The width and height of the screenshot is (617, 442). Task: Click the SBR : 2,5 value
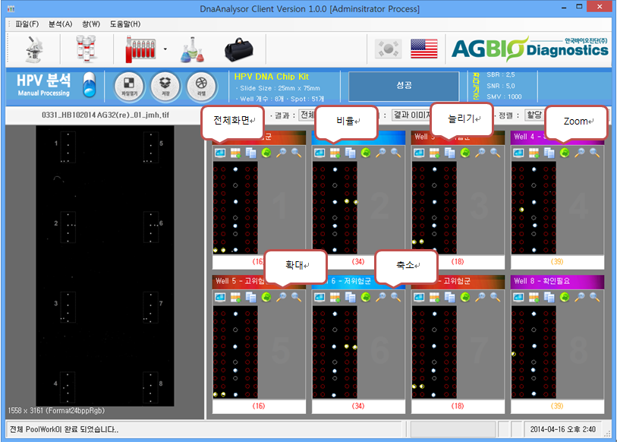[501, 74]
